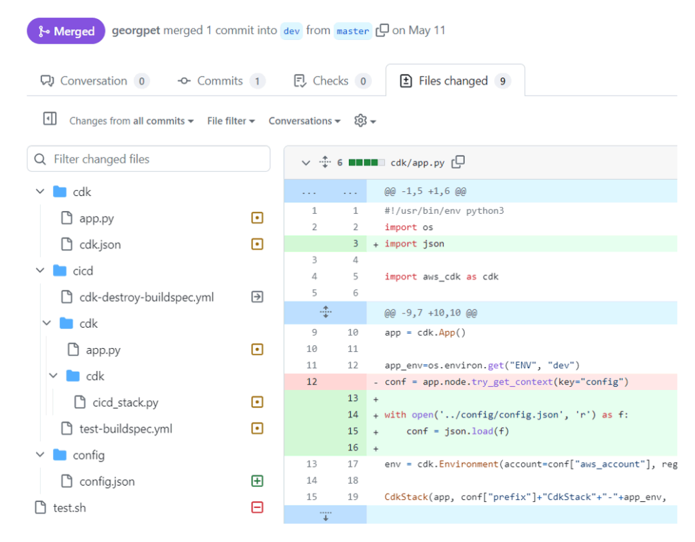Viewport: 695px width, 542px height.
Task: Click the master branch link
Action: coord(352,31)
